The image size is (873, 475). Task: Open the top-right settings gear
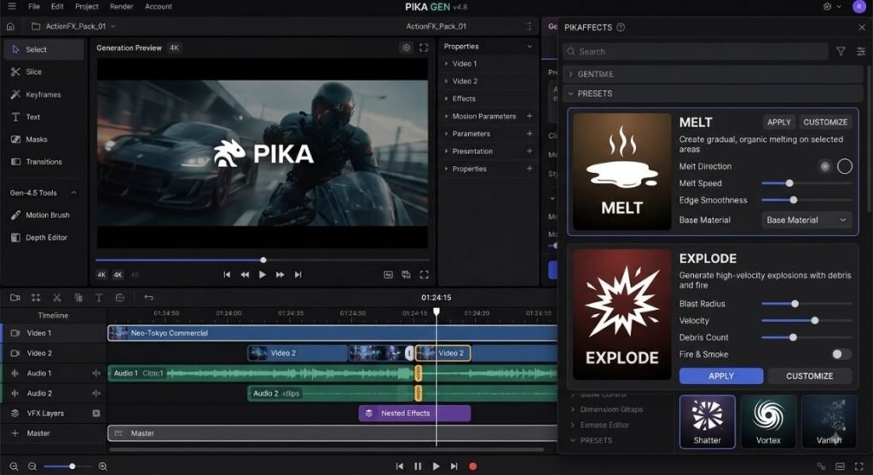(x=827, y=7)
